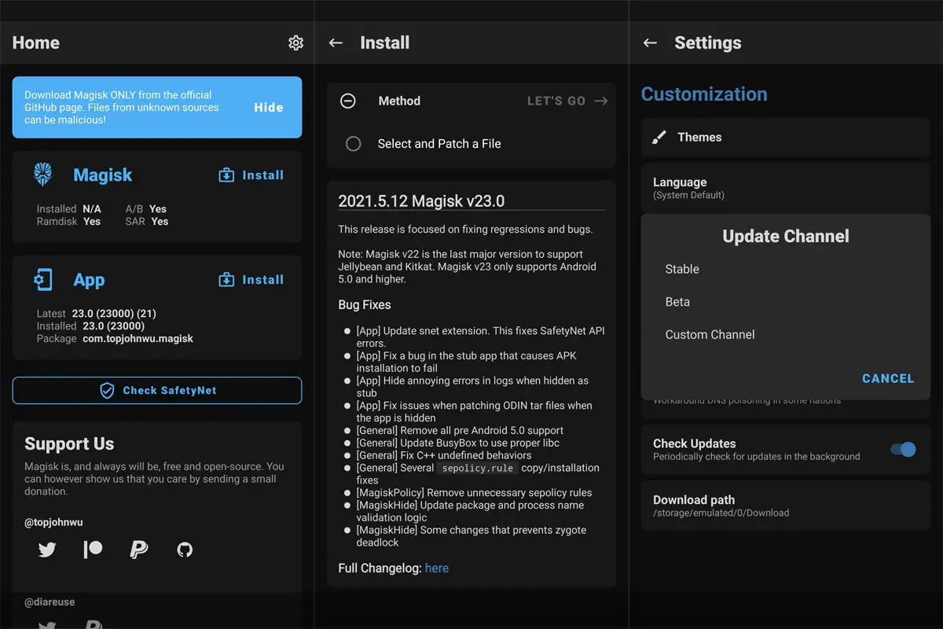Click the Customization section heading
The width and height of the screenshot is (943, 629).
tap(704, 94)
